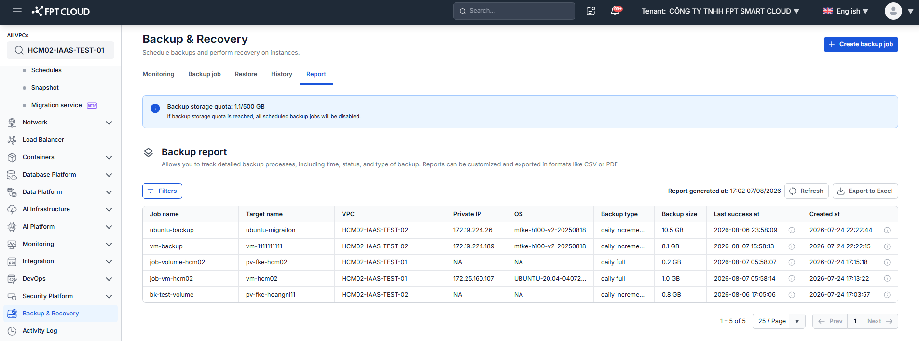Click the clock icon next to vm-backup last success

click(x=792, y=246)
